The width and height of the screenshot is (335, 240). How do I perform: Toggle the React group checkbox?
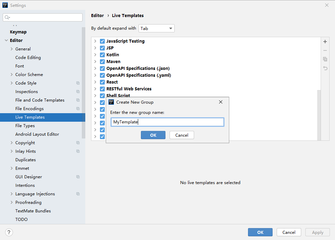[x=102, y=82]
